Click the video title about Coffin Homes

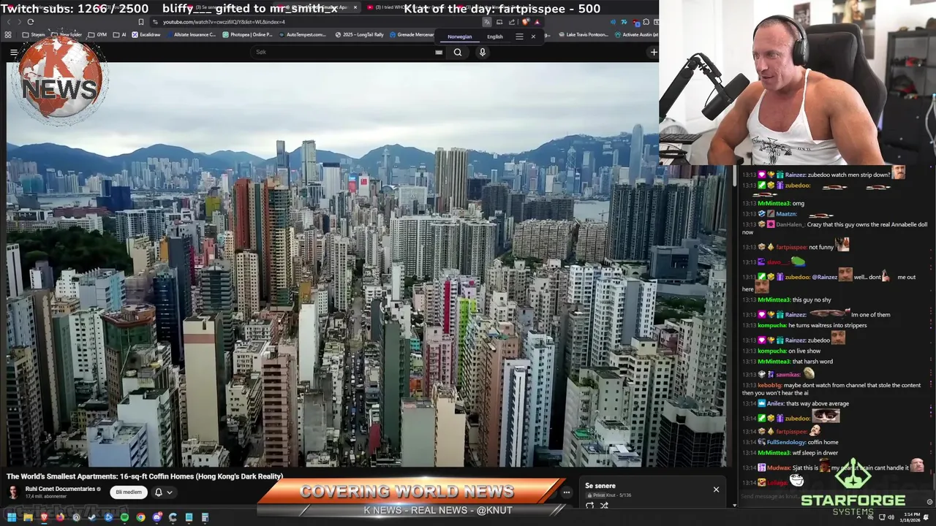coord(145,476)
